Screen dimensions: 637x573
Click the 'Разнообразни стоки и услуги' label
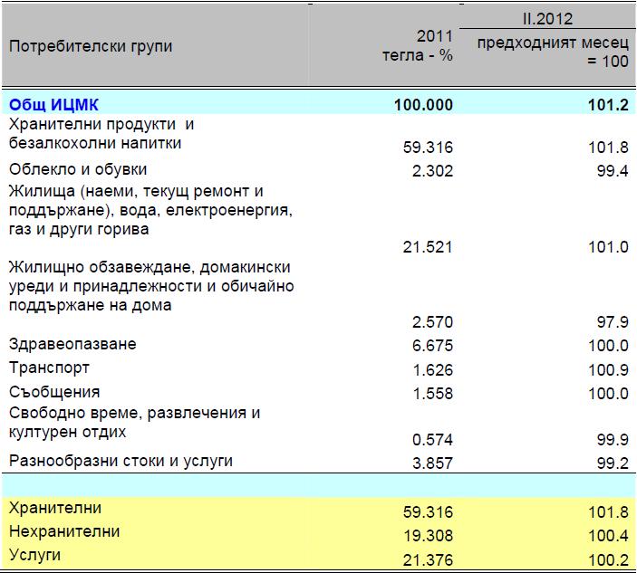pos(121,462)
